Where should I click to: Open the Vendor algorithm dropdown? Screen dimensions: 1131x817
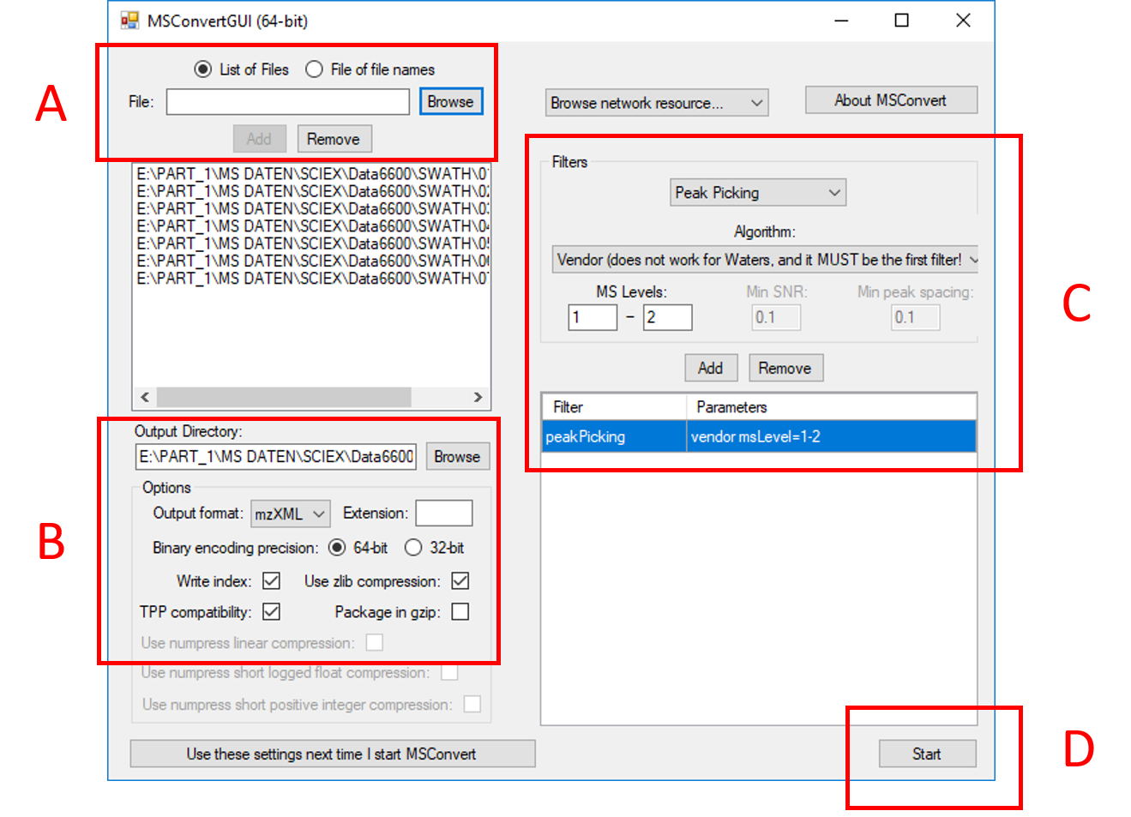(x=766, y=260)
